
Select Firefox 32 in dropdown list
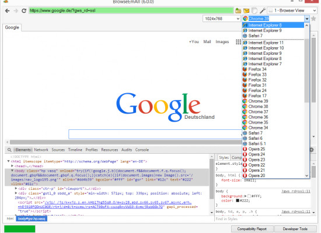click(x=273, y=80)
